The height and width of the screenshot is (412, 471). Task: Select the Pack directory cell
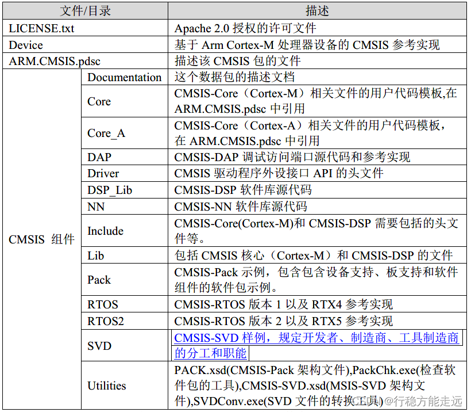pyautogui.click(x=125, y=280)
